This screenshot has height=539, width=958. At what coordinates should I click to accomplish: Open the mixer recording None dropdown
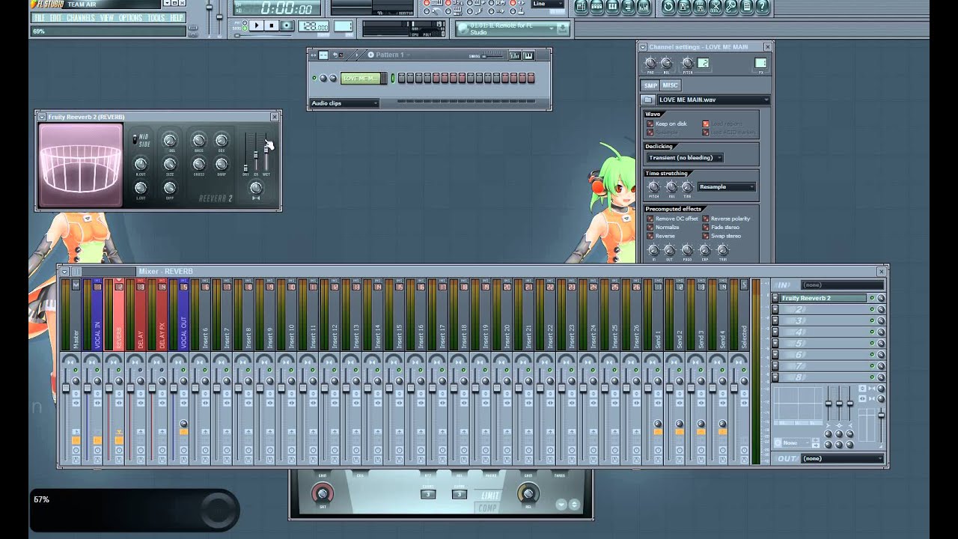click(x=795, y=443)
